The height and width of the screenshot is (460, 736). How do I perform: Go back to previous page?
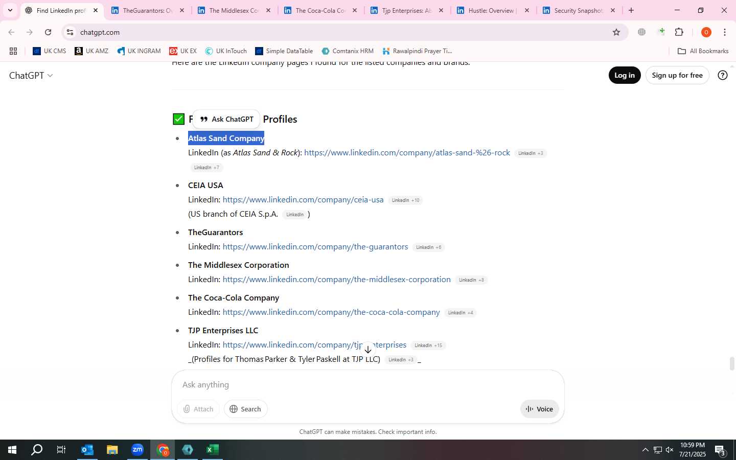pos(11,32)
